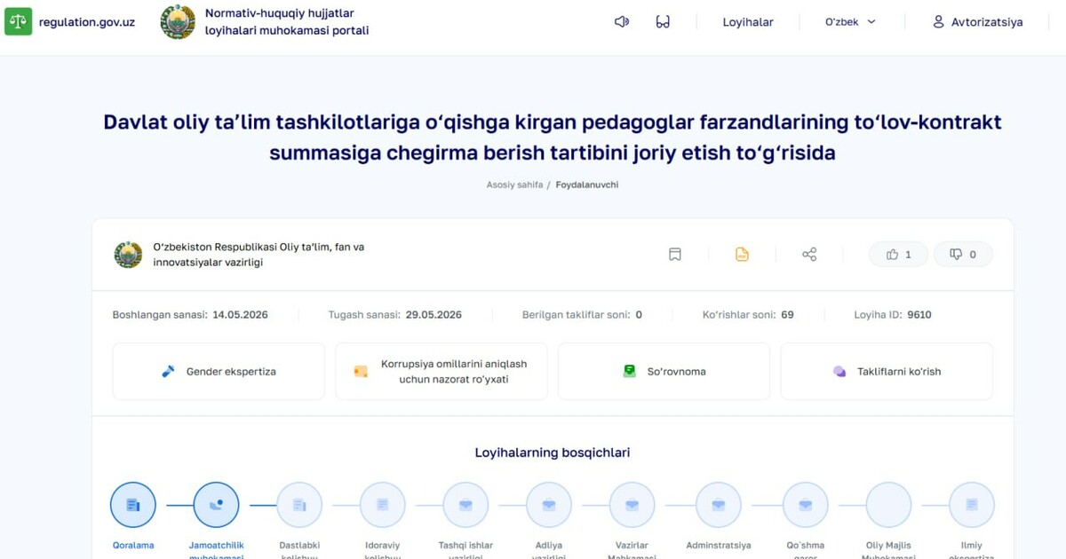Open the Takliflarni ko'rish card
This screenshot has height=559, width=1066.
[887, 372]
